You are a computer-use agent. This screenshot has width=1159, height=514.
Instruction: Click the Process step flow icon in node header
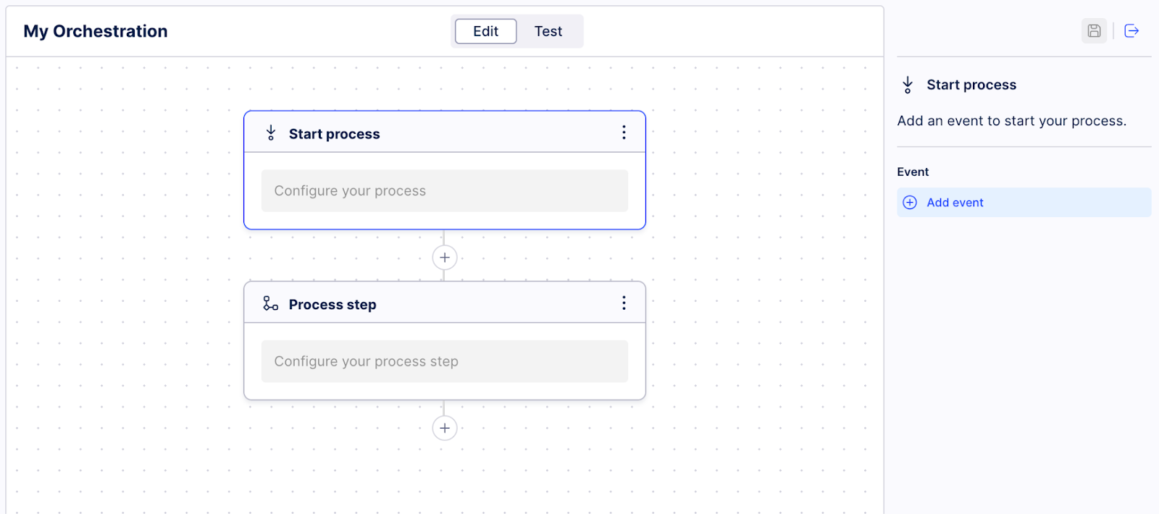click(270, 303)
